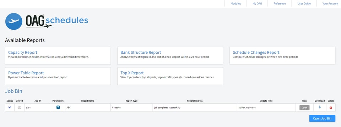Screen dimensions: 341x127
Task: Click the viewed envelope icon for job 1754
Action: click(19, 108)
